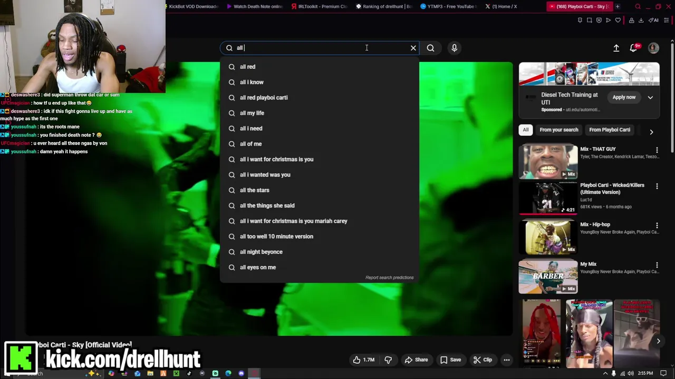This screenshot has width=675, height=379.
Task: Click the browser heart bookmark icon
Action: pyautogui.click(x=618, y=21)
